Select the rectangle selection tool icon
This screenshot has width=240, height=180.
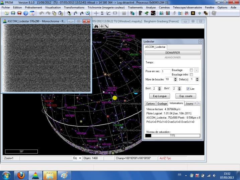[x=115, y=13]
